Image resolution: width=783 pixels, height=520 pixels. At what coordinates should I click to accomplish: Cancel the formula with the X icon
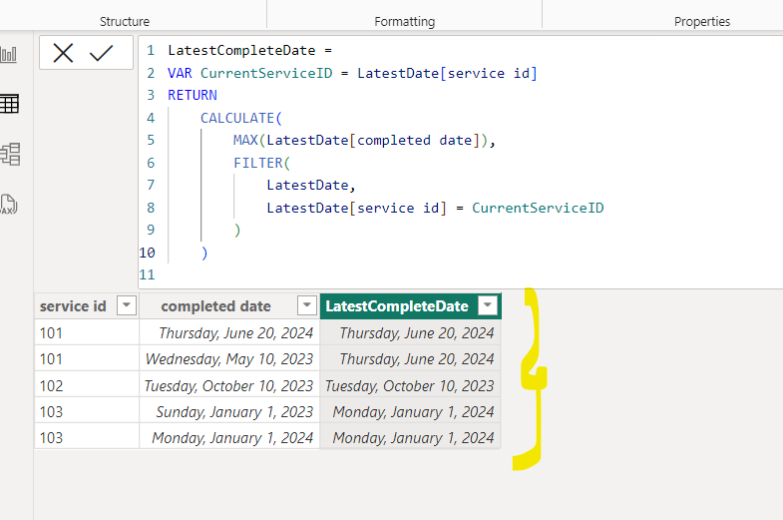click(x=63, y=53)
